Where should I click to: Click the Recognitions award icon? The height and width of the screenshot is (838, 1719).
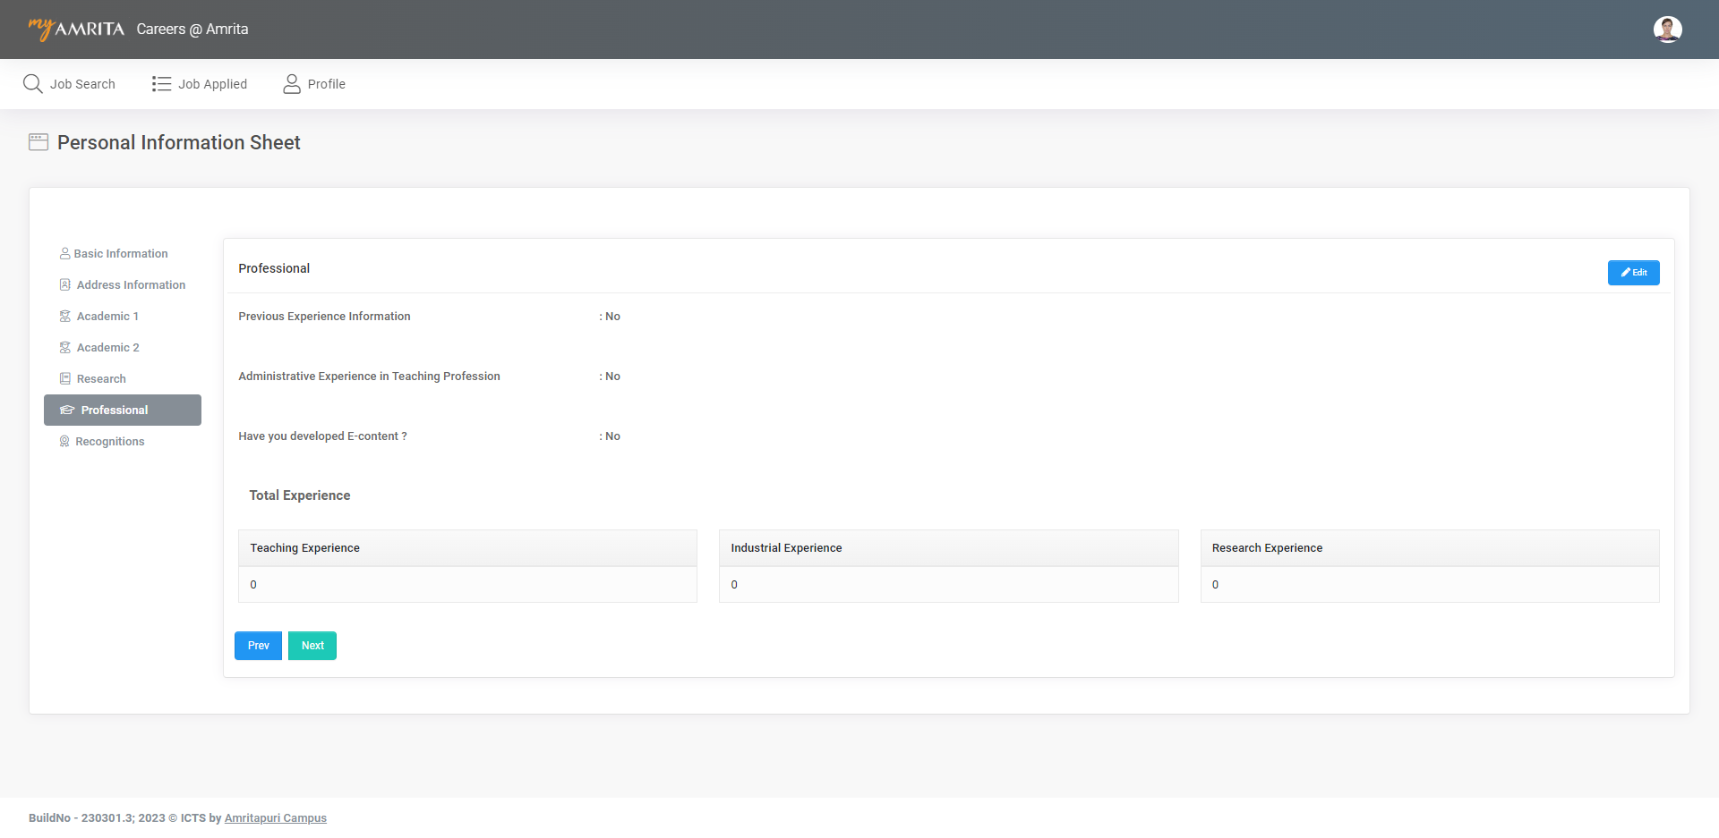pyautogui.click(x=64, y=442)
